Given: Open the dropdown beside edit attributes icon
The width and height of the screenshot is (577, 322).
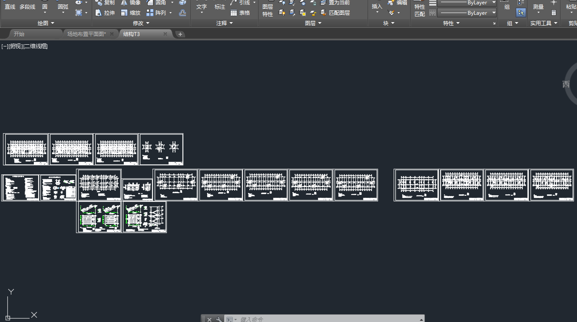Looking at the screenshot, I should [x=398, y=13].
